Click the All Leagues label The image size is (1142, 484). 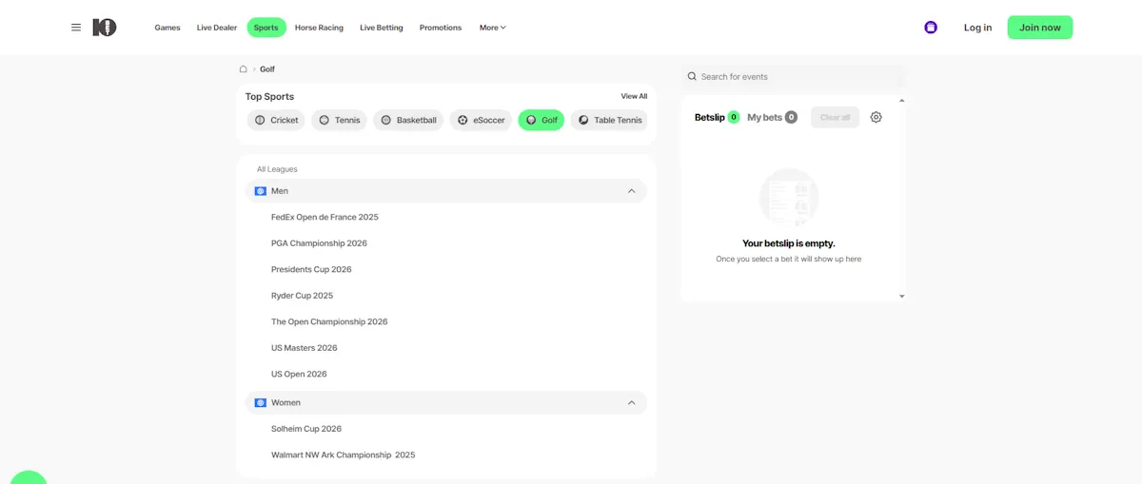pos(277,169)
